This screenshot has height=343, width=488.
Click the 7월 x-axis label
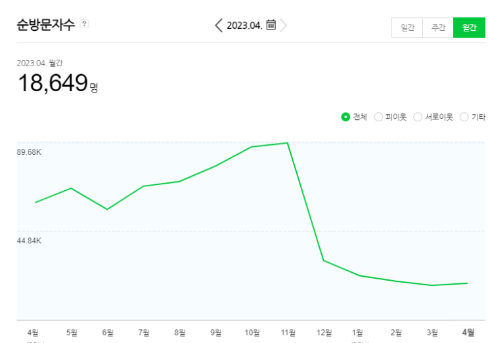point(144,333)
